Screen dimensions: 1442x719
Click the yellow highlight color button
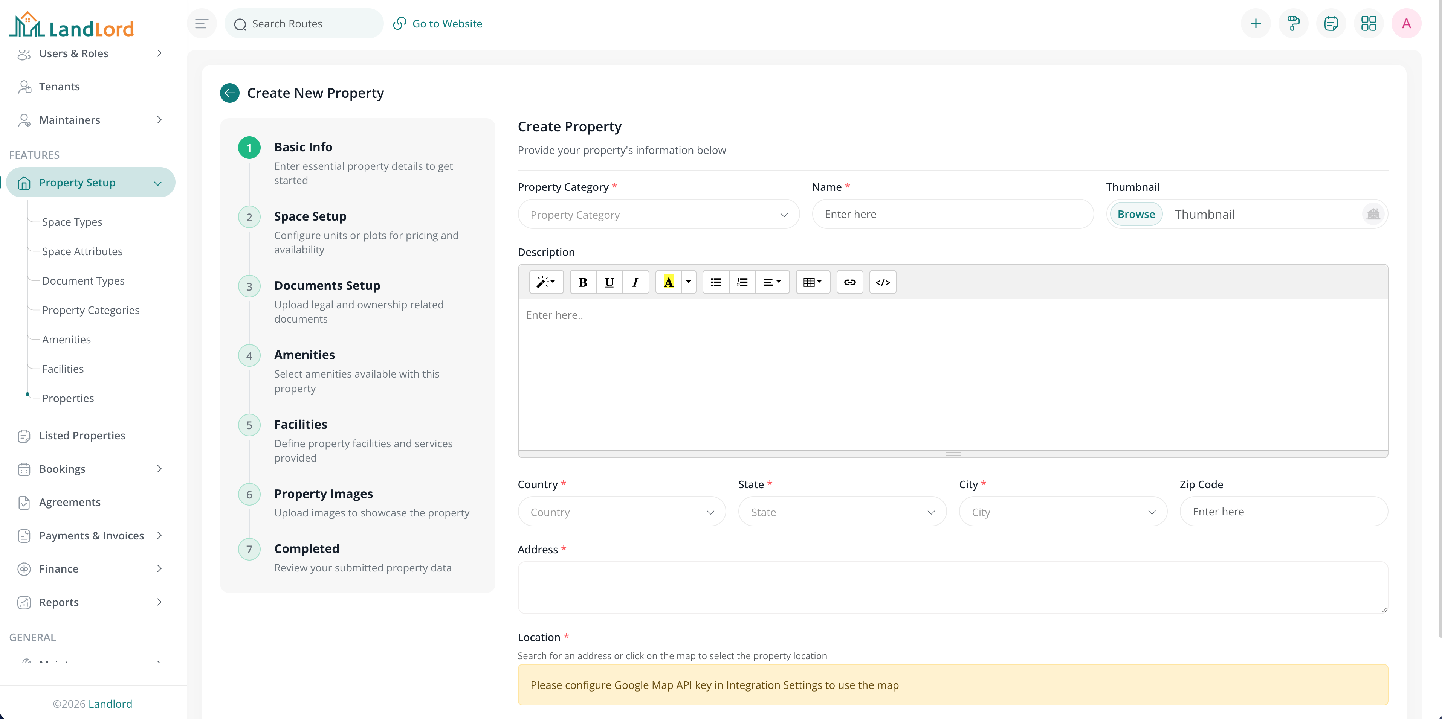(x=668, y=283)
